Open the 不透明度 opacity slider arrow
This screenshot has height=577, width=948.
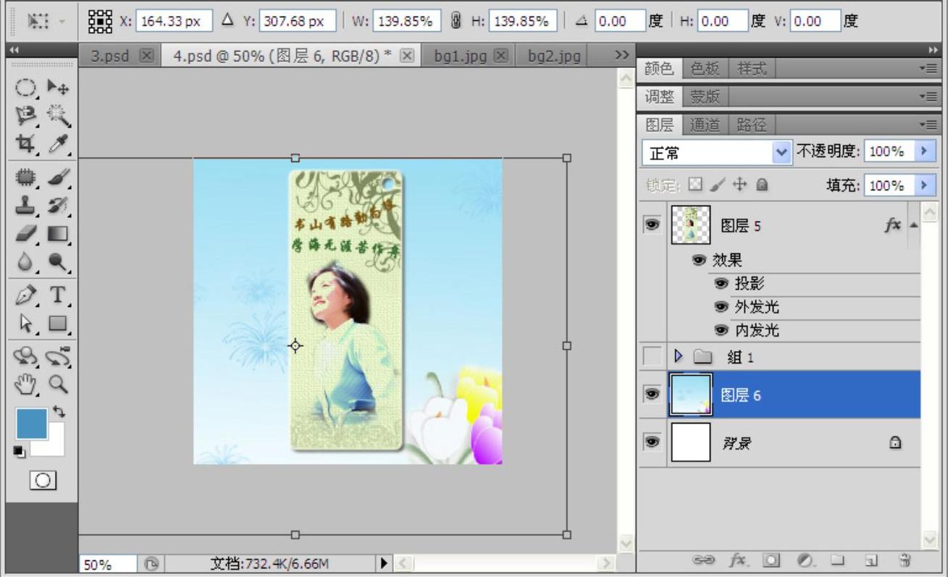pos(923,152)
